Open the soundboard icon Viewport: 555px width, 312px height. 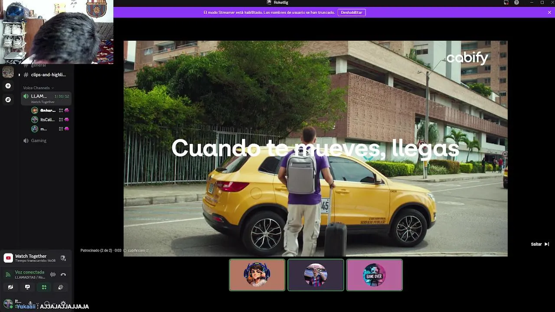pos(61,287)
